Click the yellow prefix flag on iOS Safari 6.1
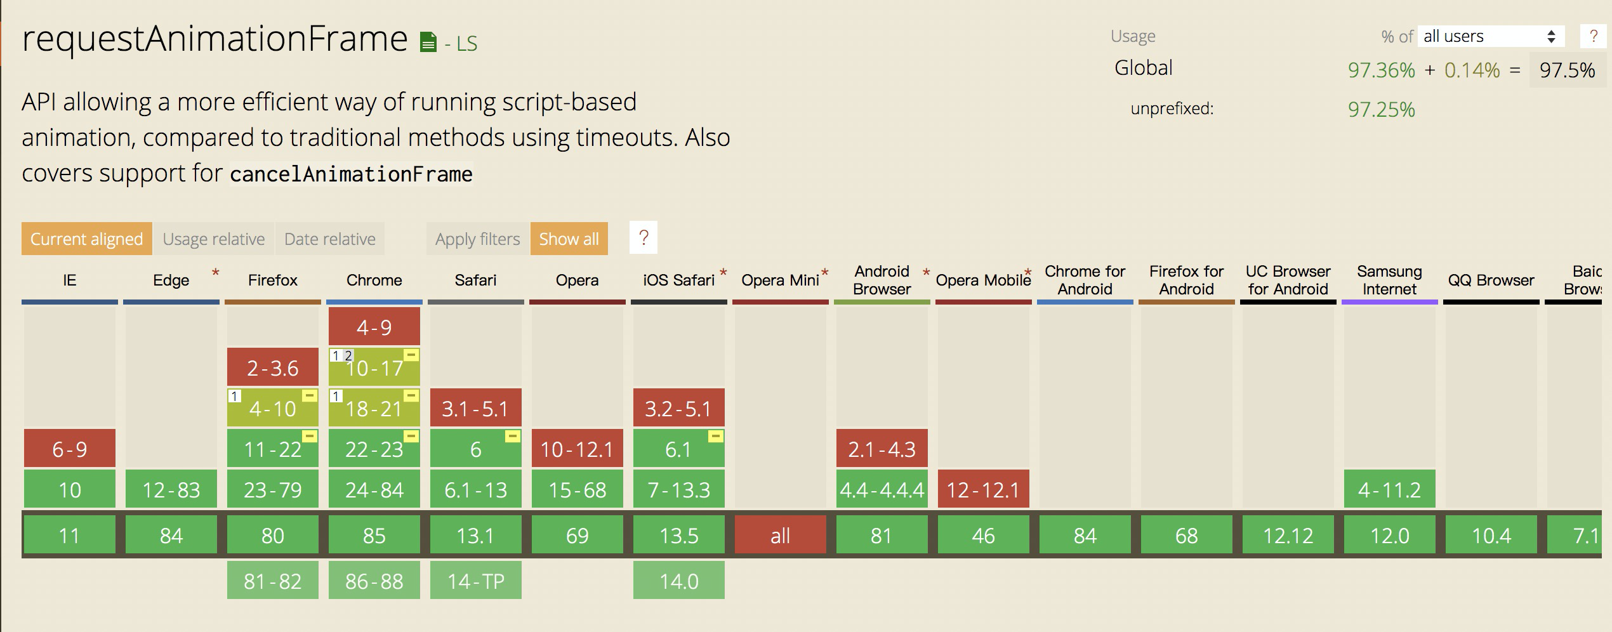Image resolution: width=1612 pixels, height=632 pixels. coord(717,437)
